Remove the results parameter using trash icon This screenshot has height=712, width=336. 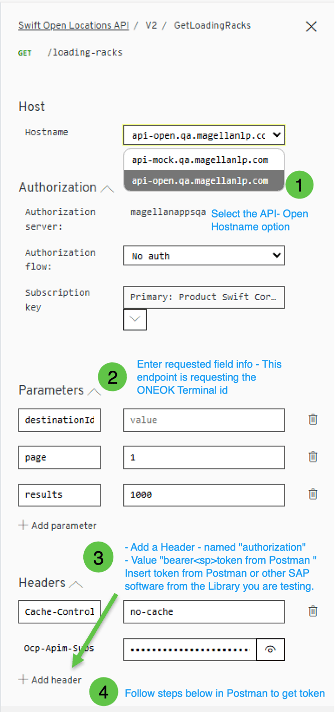[313, 494]
